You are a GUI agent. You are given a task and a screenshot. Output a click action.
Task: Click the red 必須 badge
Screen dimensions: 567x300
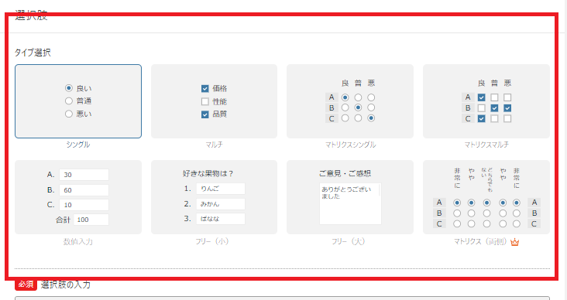26,285
